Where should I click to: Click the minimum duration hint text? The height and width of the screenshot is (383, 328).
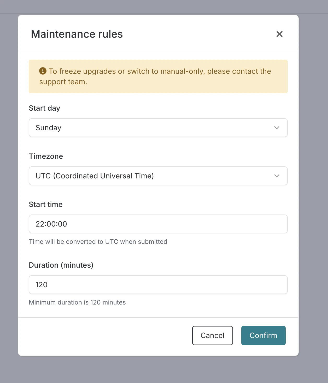coord(77,302)
